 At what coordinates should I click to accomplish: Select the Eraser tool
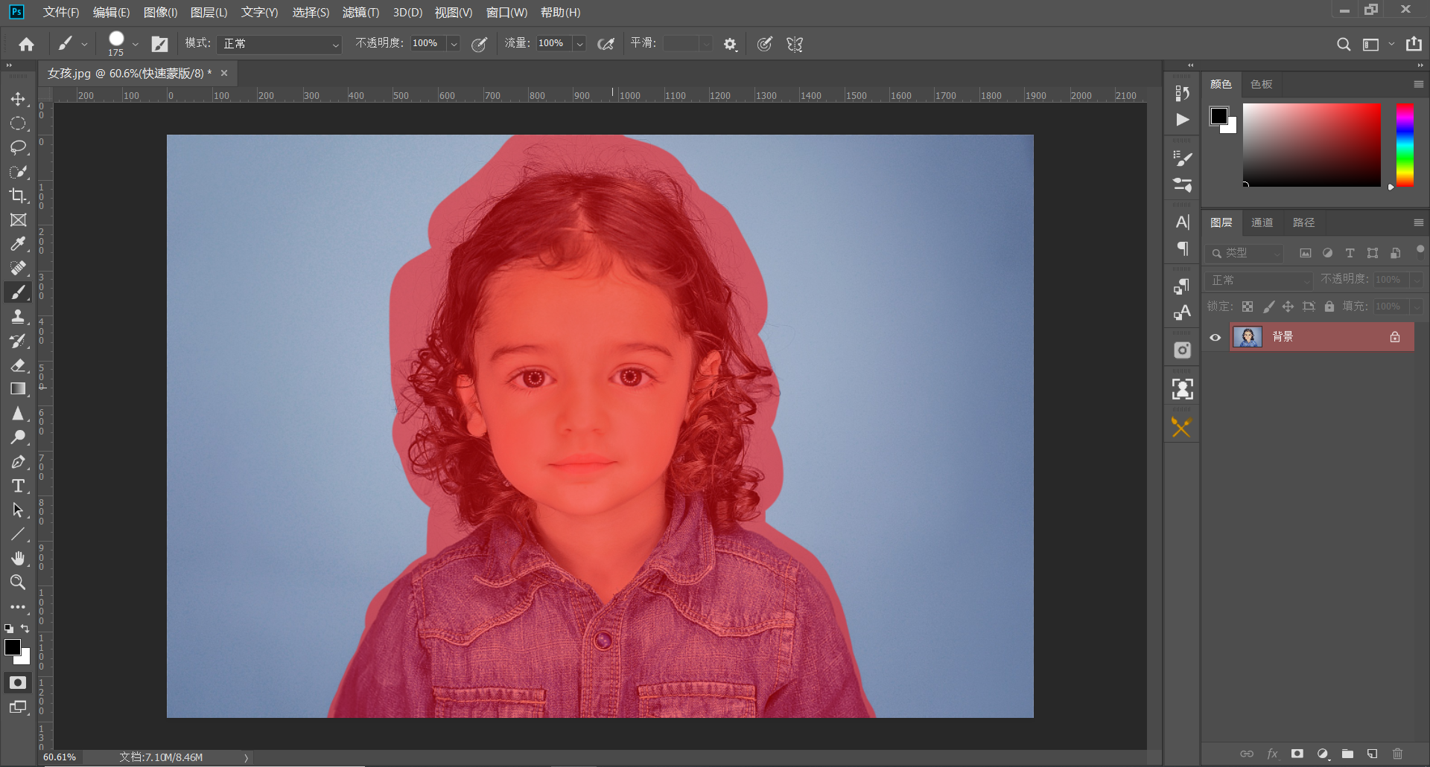coord(18,365)
